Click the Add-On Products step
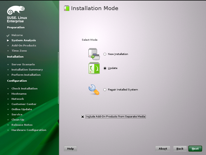The height and width of the screenshot is (155, 206). click(x=24, y=46)
